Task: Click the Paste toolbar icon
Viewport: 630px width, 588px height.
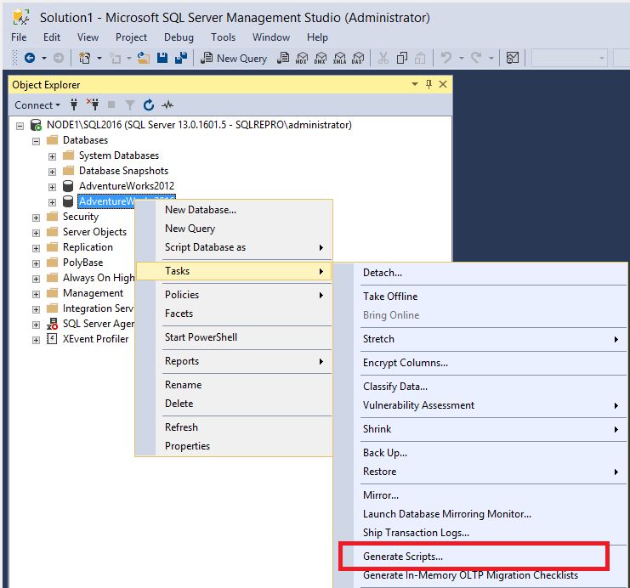Action: pos(420,59)
